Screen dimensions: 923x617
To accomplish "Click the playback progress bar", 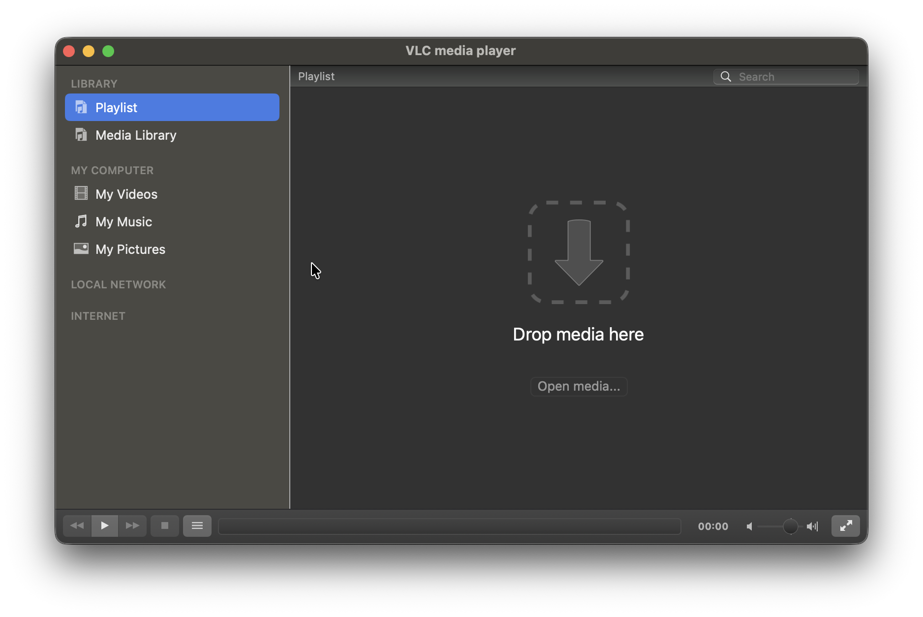I will [x=449, y=526].
